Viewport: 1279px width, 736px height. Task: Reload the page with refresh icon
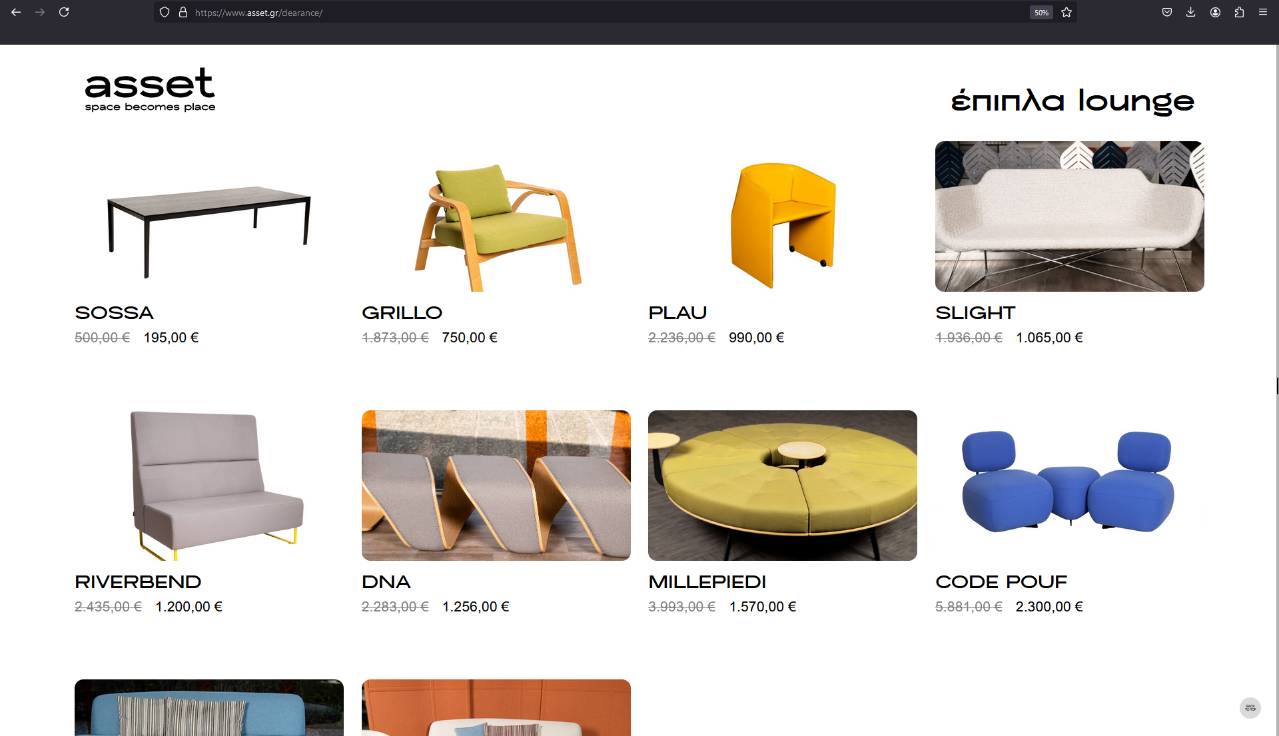[x=64, y=12]
